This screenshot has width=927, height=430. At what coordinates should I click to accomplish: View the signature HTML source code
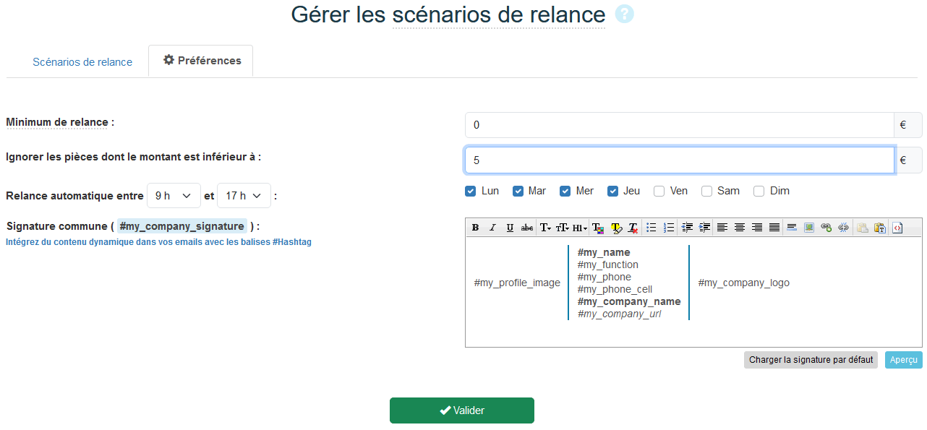[897, 228]
